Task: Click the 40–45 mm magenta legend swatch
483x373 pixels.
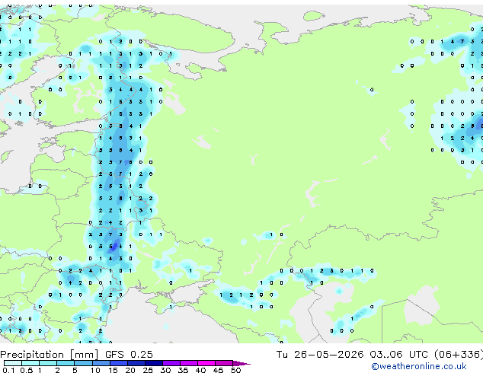Action: [206, 363]
